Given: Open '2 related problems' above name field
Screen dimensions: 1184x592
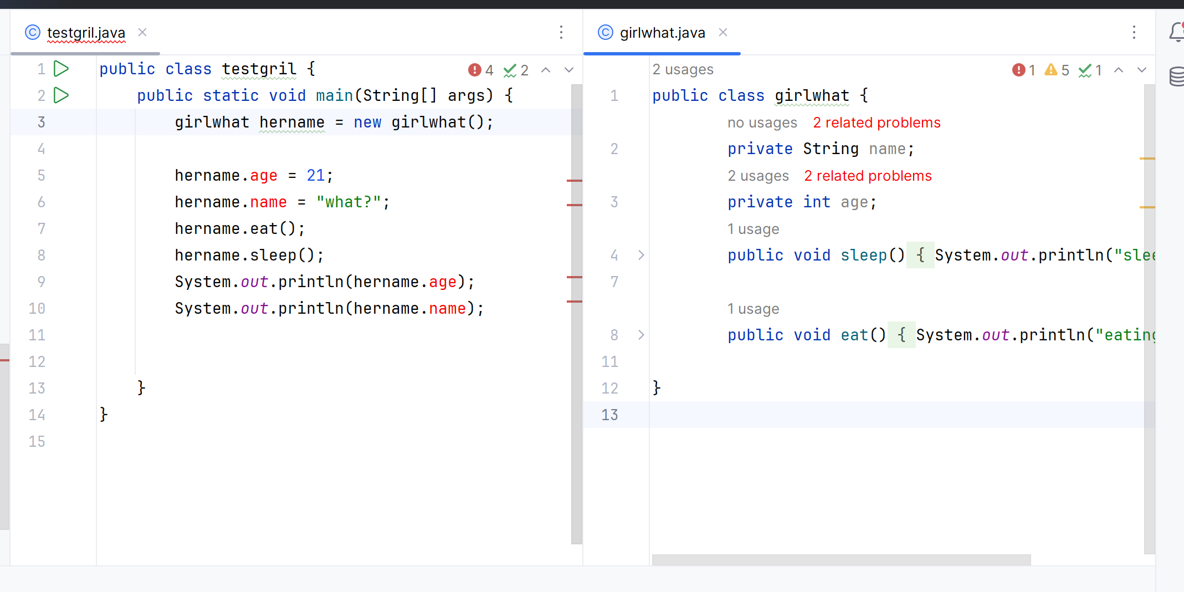Looking at the screenshot, I should coord(877,123).
